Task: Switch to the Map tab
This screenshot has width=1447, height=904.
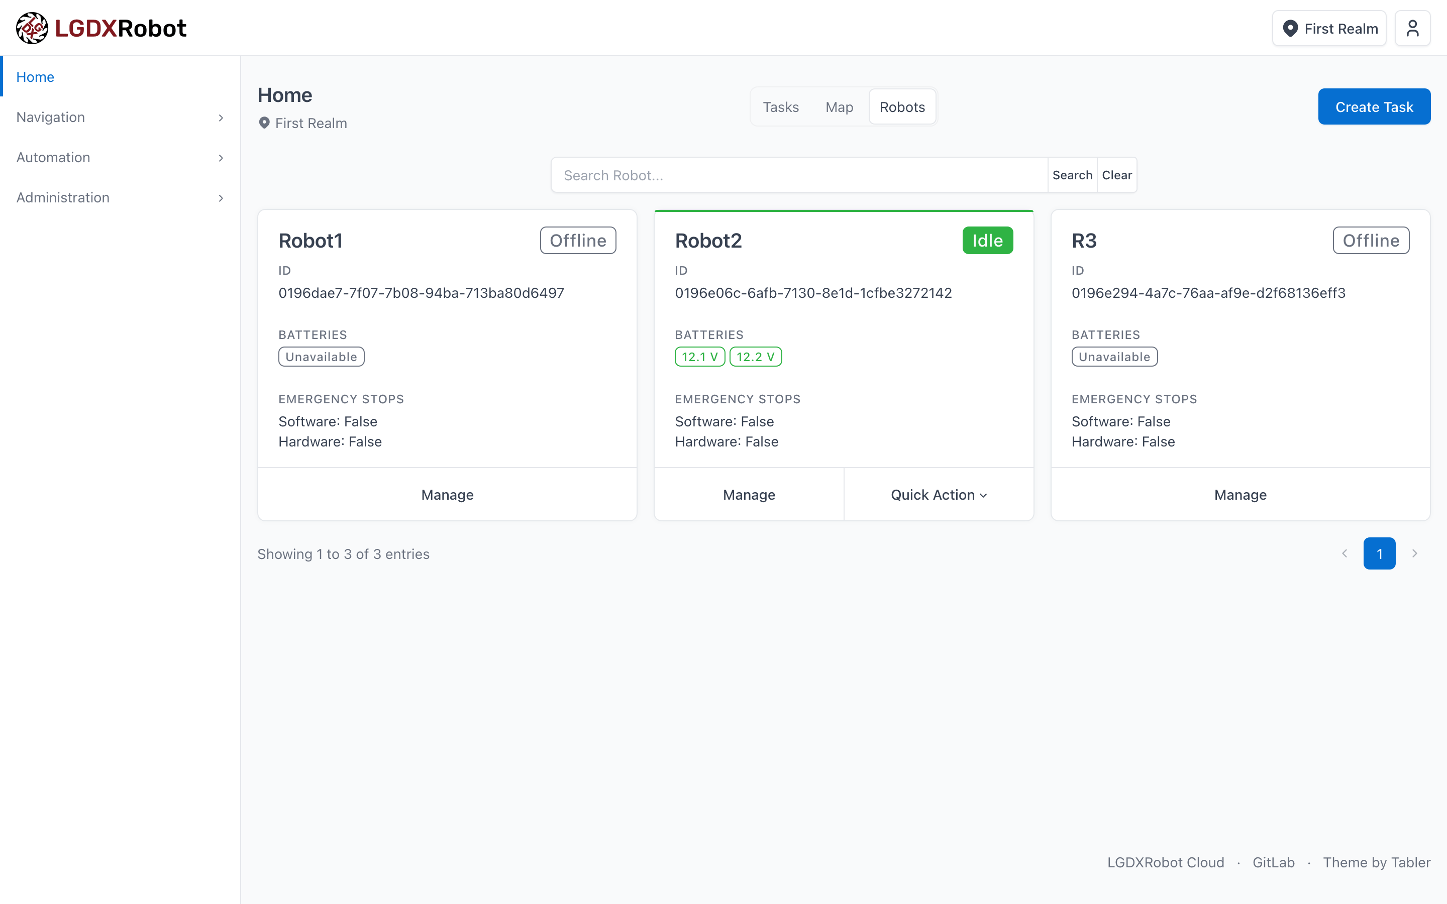Action: coord(839,107)
